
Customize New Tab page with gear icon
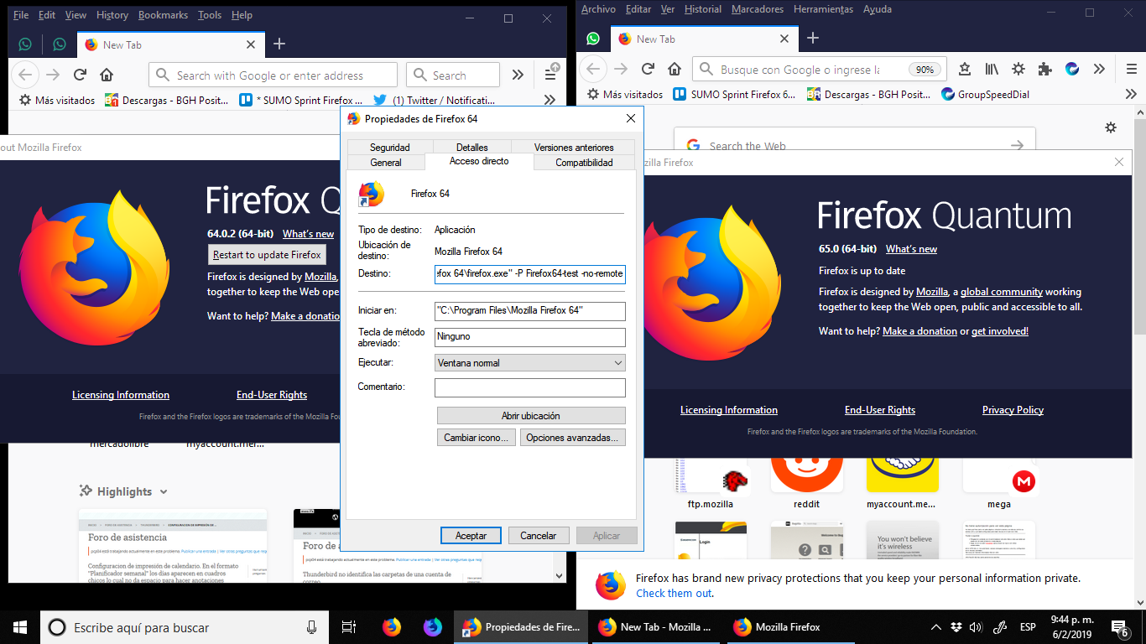[x=1111, y=127]
